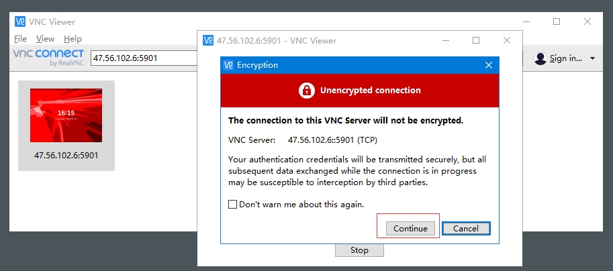Click the VNC Connect by RealVNC logo
This screenshot has width=613, height=271.
click(x=48, y=58)
